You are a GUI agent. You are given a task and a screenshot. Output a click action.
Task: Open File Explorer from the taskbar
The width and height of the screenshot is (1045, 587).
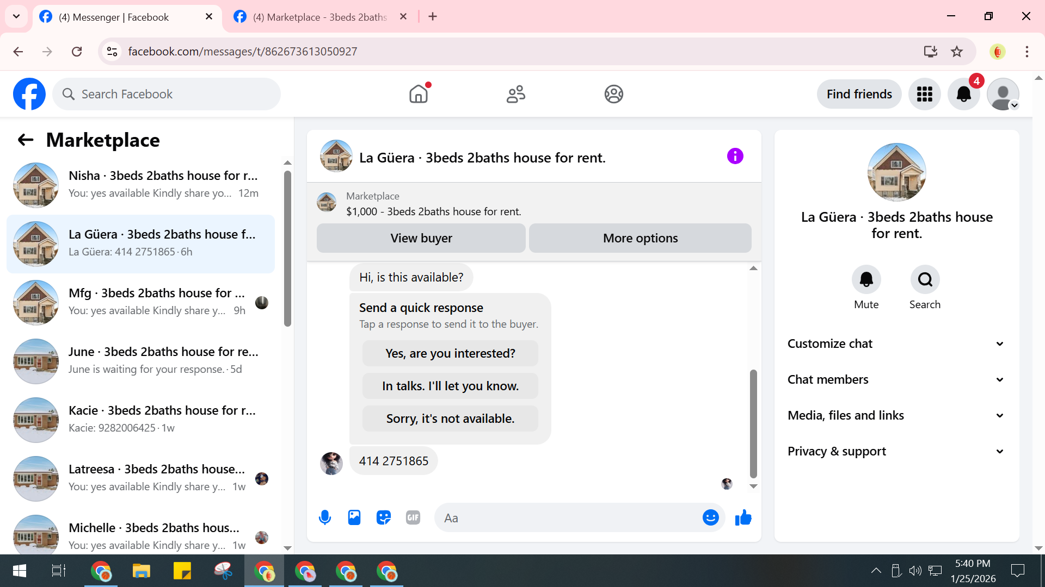point(142,571)
